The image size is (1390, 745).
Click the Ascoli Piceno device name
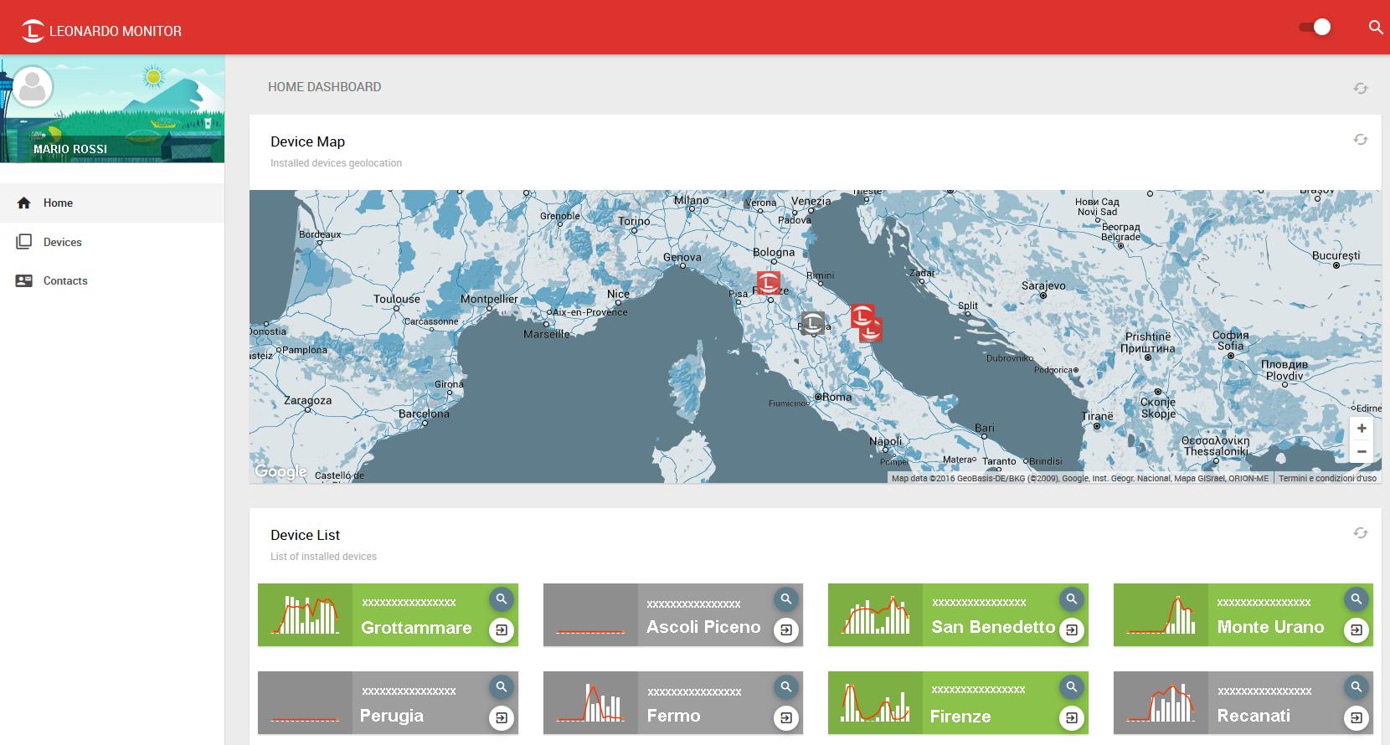(x=703, y=627)
